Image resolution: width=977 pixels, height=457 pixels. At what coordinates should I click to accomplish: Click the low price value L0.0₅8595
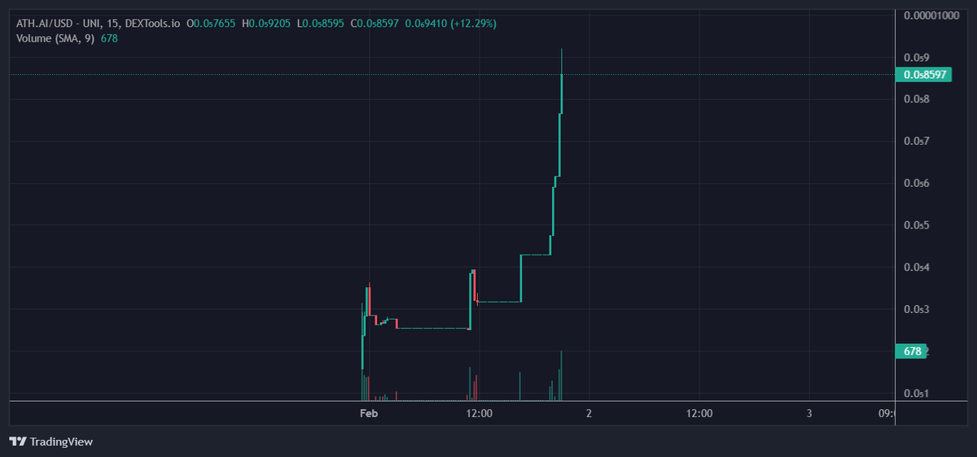pyautogui.click(x=321, y=24)
